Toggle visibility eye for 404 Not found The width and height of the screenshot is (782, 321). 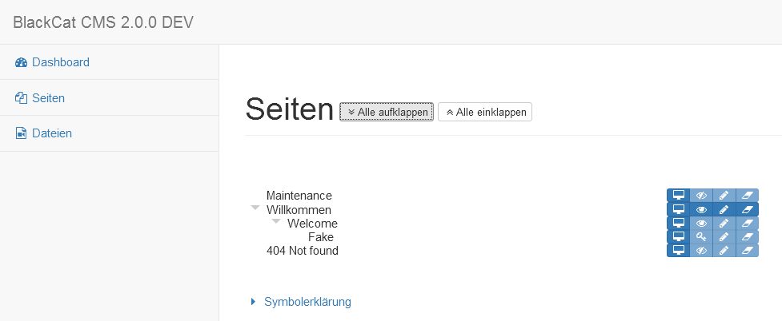click(701, 251)
